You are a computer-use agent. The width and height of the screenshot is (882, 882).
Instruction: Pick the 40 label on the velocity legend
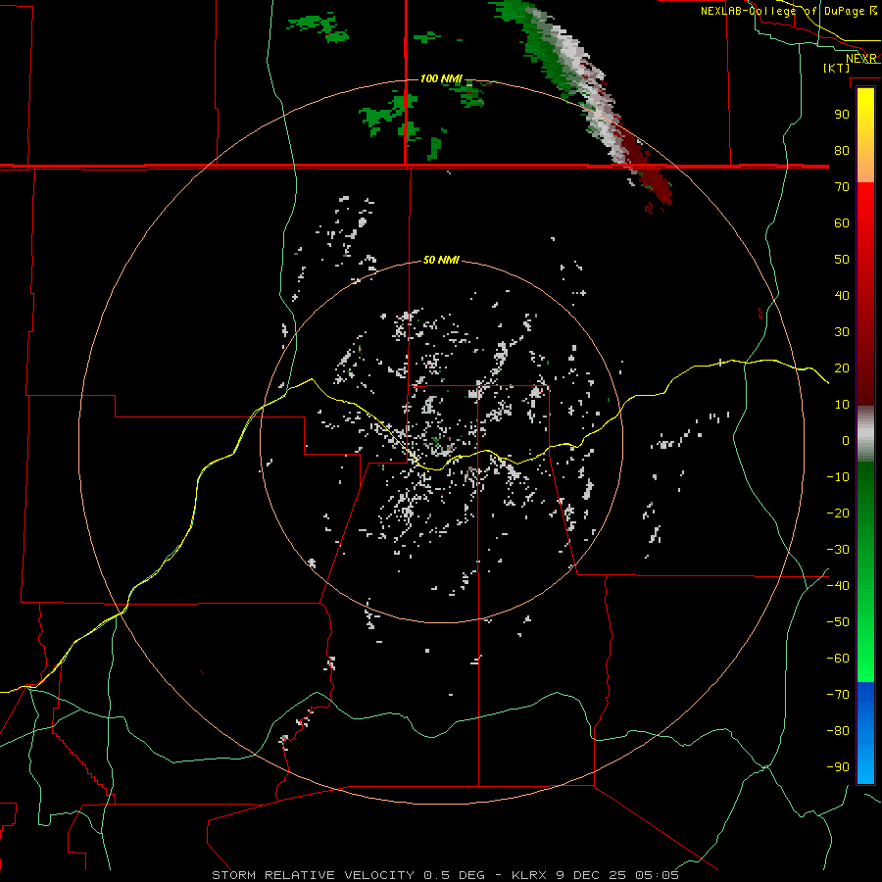point(842,295)
